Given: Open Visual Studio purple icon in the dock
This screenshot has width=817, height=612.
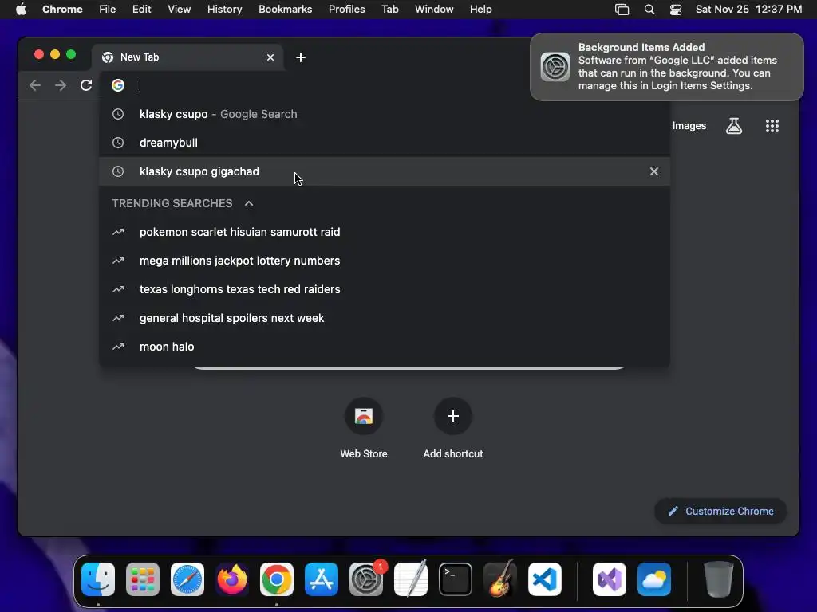Looking at the screenshot, I should pyautogui.click(x=609, y=579).
